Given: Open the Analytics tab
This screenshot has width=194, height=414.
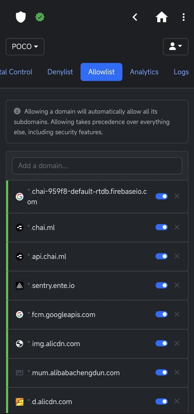Looking at the screenshot, I should click(x=144, y=72).
